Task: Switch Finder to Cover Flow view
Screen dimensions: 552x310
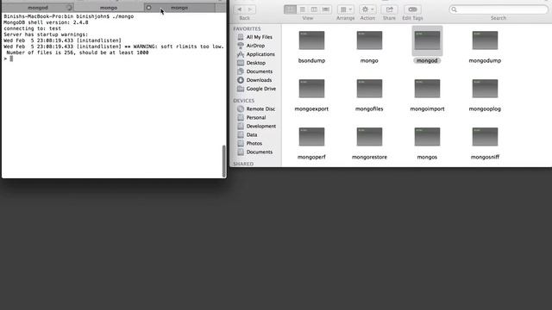Action: [326, 9]
